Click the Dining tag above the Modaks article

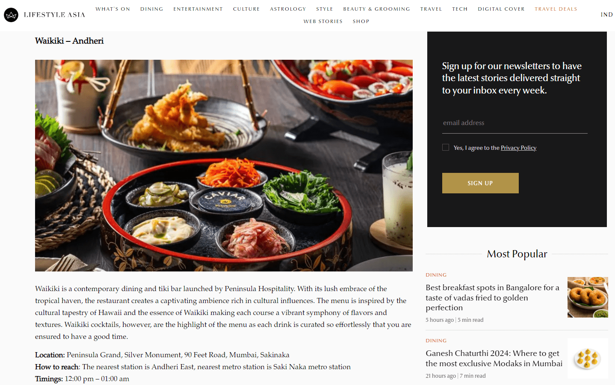(x=436, y=341)
